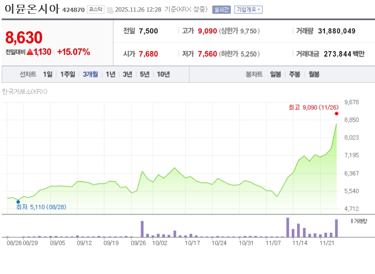Switch to the 1주일 chart range
Image resolution: width=375 pixels, height=274 pixels.
coord(68,74)
